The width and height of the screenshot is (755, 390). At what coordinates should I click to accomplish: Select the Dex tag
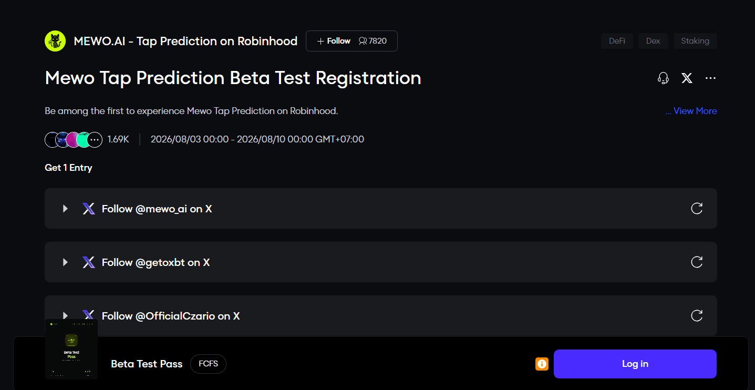click(653, 41)
